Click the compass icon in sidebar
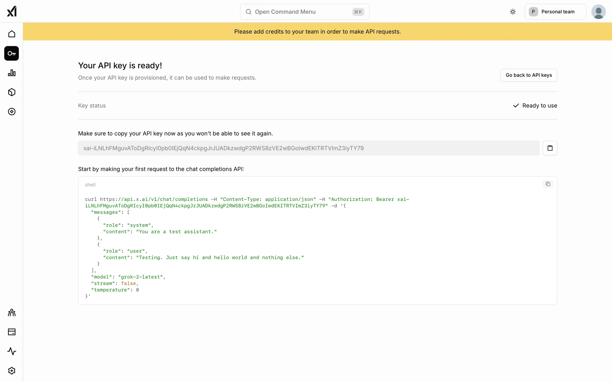Viewport: 612px width, 382px height. click(12, 112)
